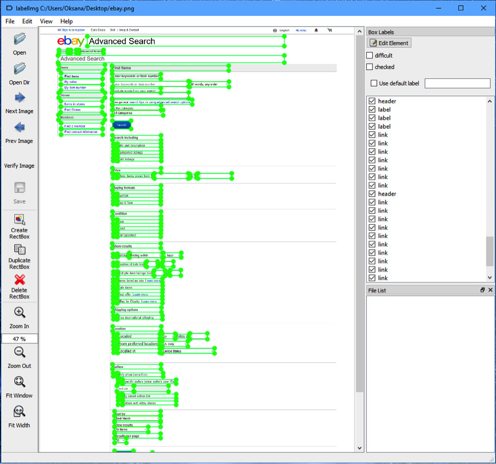
Task: Enable Use default label
Action: [x=374, y=83]
